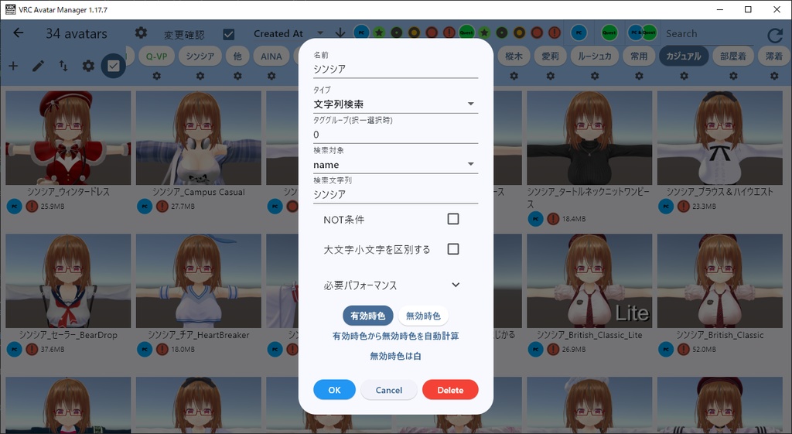Screen dimensions: 792x434
Task: Add a new tag with the plus icon
Action: 13,66
